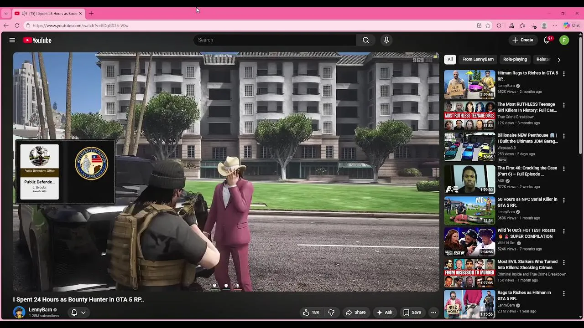This screenshot has width=584, height=328.
Task: Click the browser address bar URL
Action: coord(81,26)
